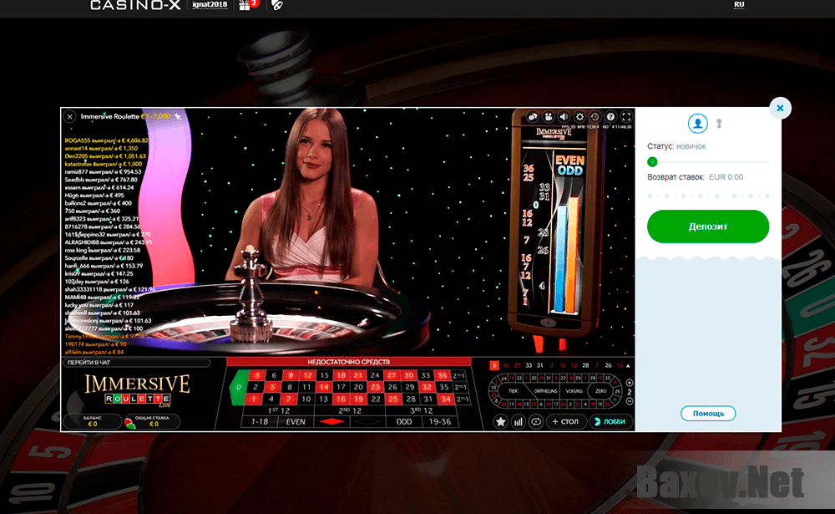Screen dimensions: 835x514
Task: Open the RU language selector
Action: [x=738, y=5]
